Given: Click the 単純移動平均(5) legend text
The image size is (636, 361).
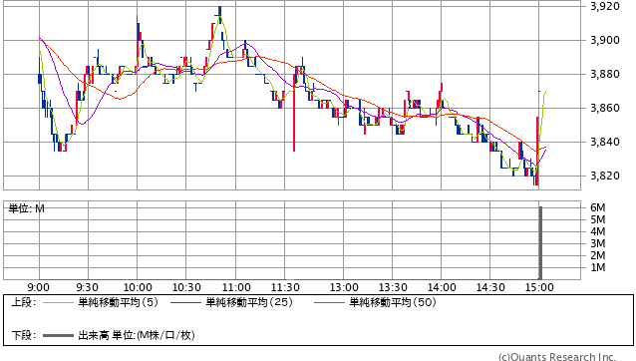Looking at the screenshot, I should [118, 302].
